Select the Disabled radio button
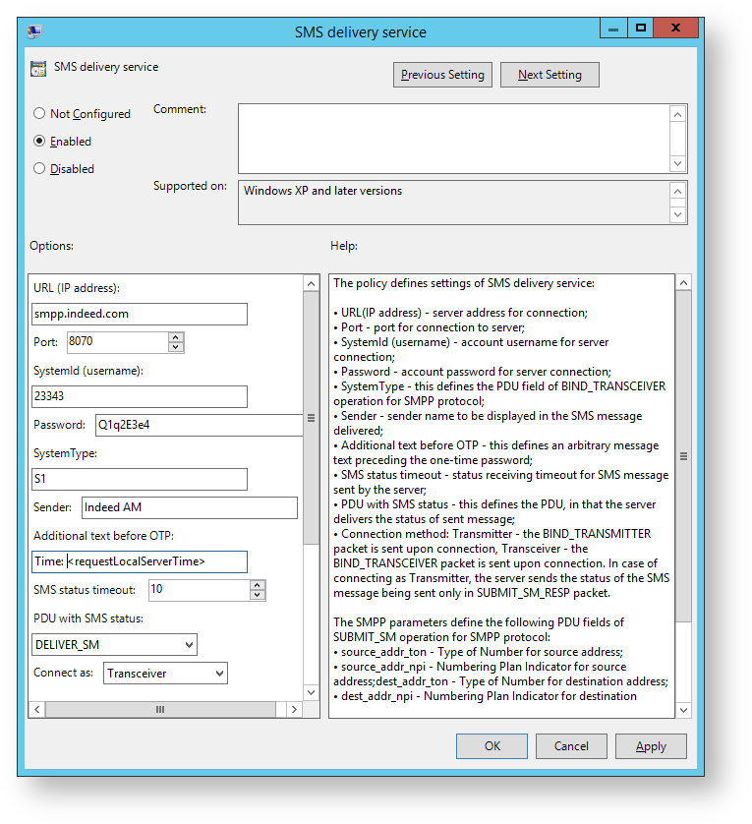 point(40,169)
